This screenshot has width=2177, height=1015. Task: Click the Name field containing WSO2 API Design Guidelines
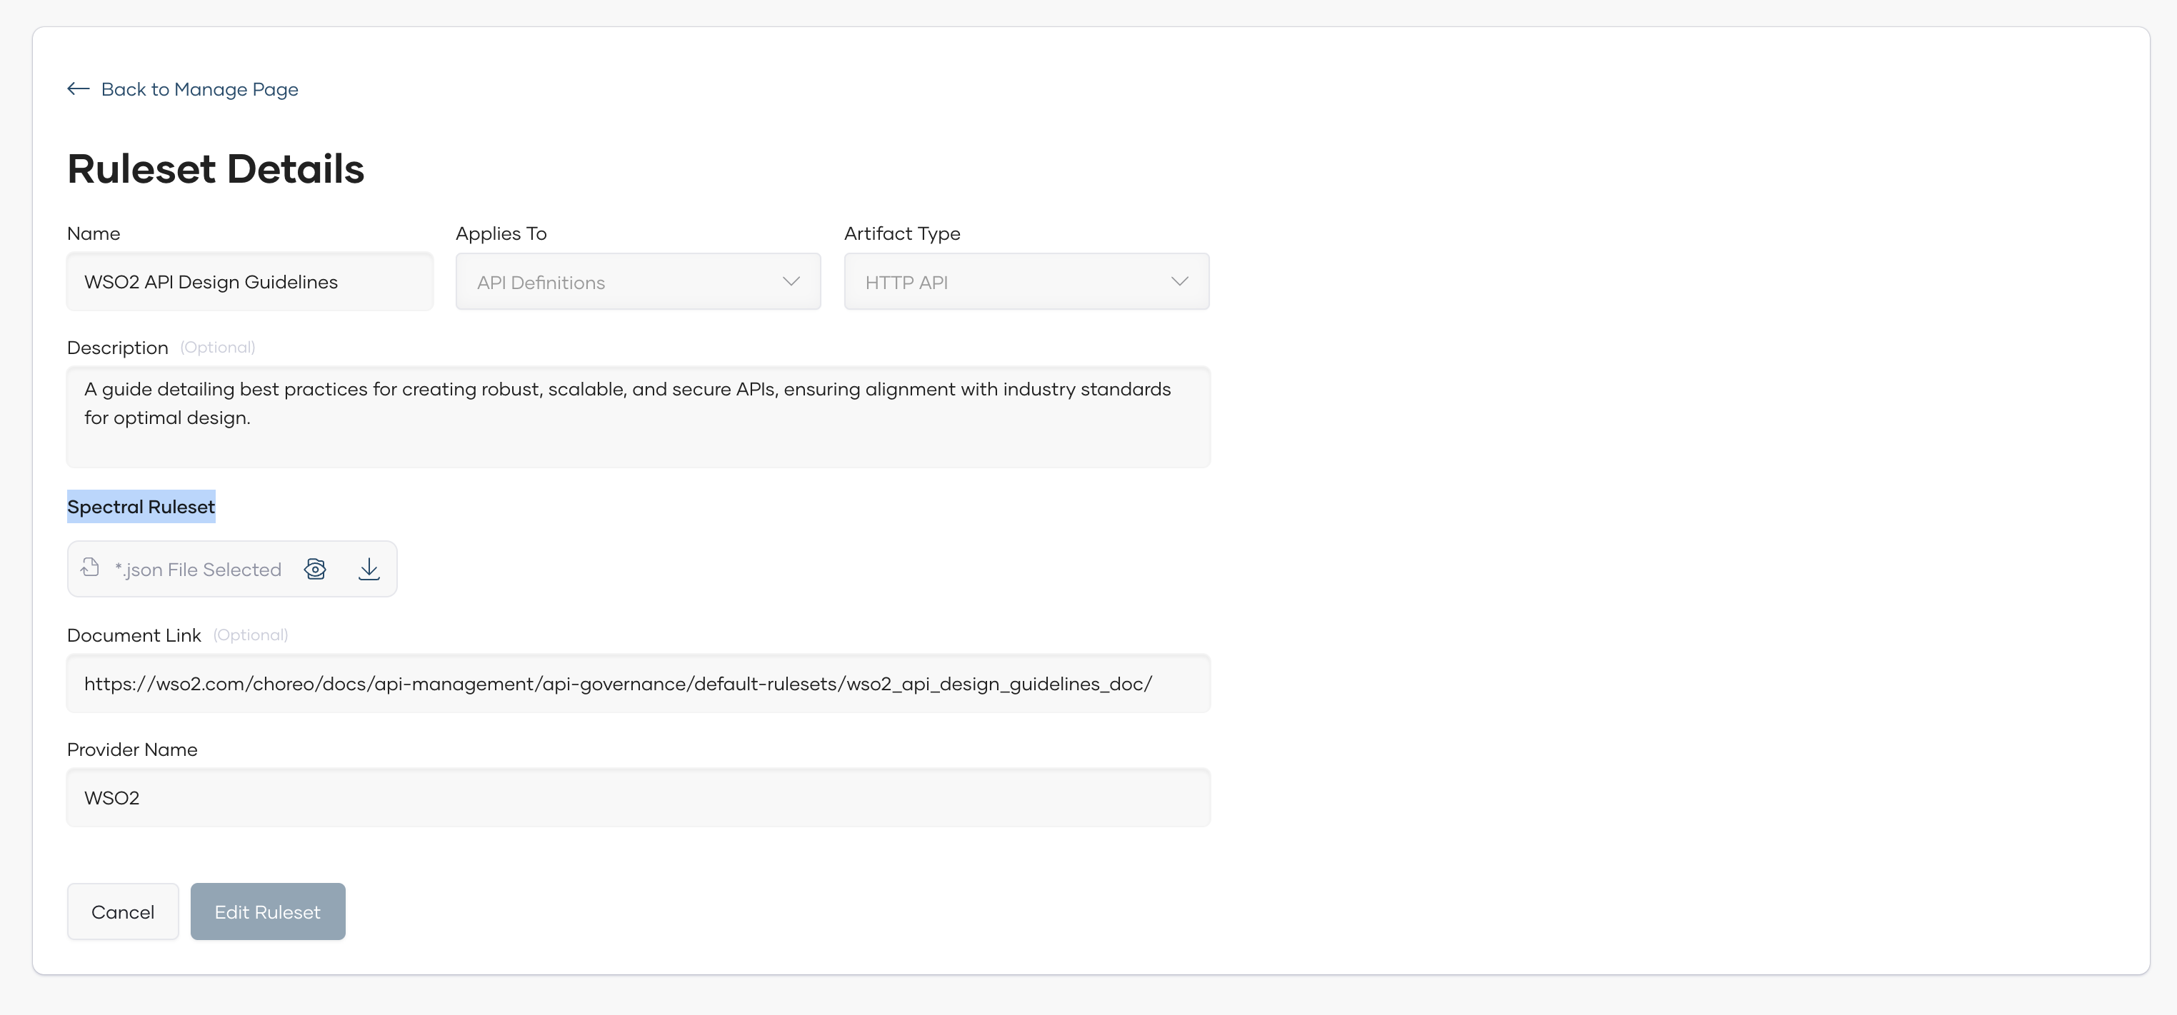[249, 281]
